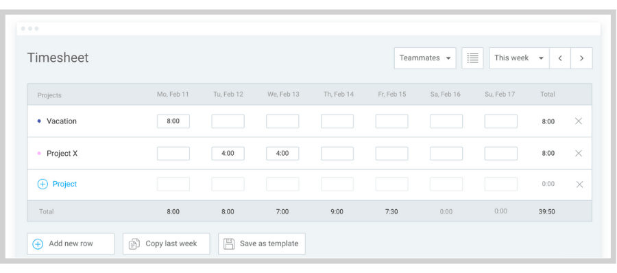Select Vacation field for Fr, Feb 15

coord(391,121)
